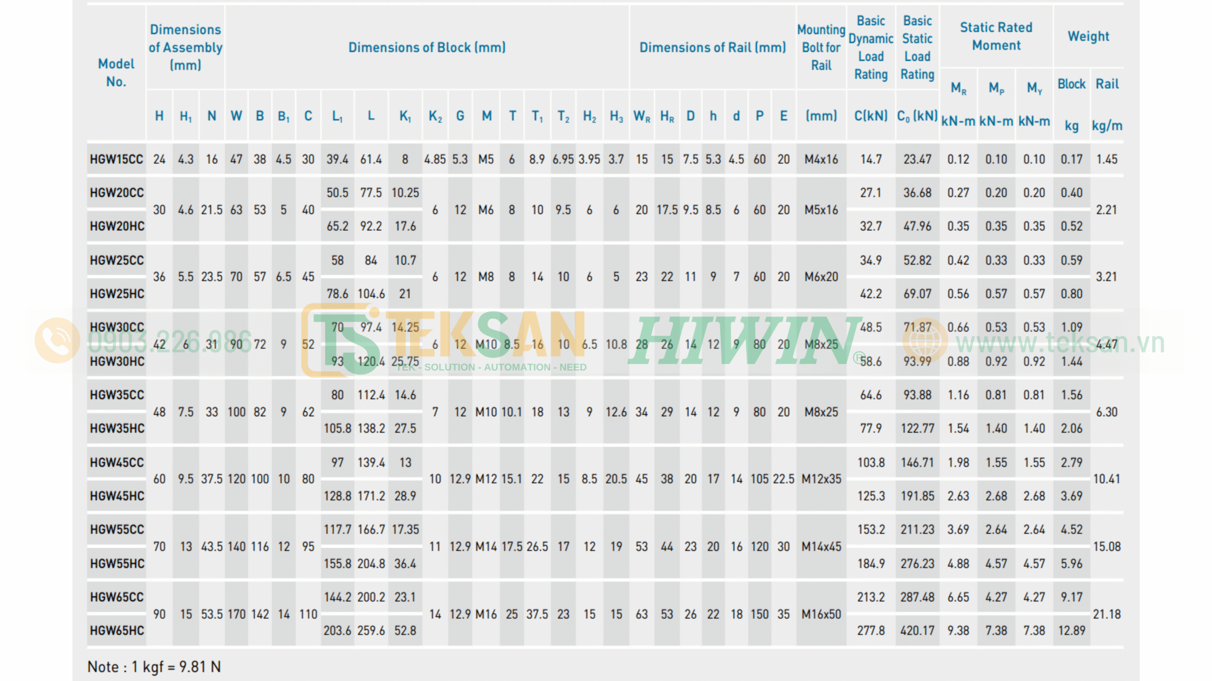The width and height of the screenshot is (1212, 681).
Task: Click the HGW65CC model name
Action: [116, 597]
